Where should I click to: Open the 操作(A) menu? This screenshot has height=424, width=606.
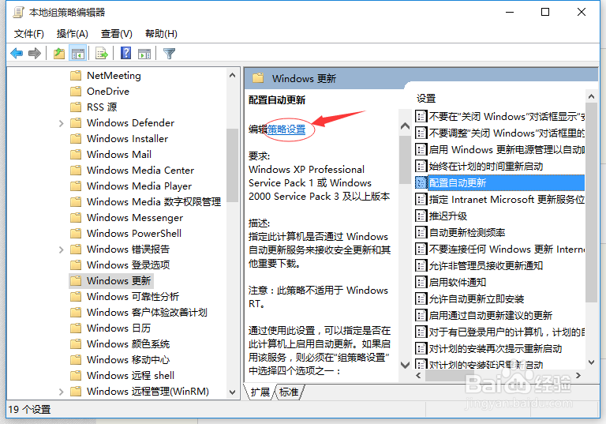tap(73, 34)
